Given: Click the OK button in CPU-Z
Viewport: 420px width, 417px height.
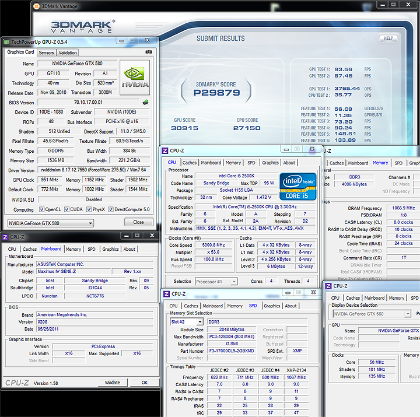Looking at the screenshot, I should point(145,383).
